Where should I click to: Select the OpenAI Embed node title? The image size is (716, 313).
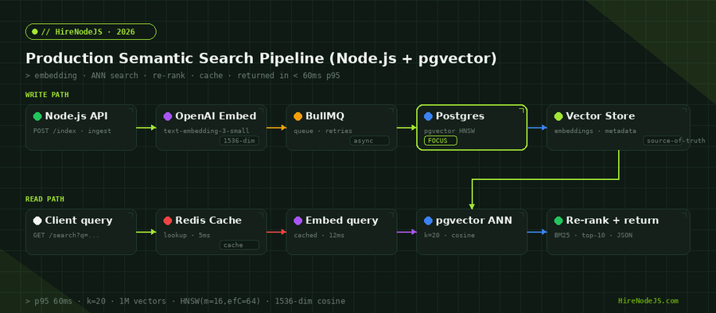[216, 116]
